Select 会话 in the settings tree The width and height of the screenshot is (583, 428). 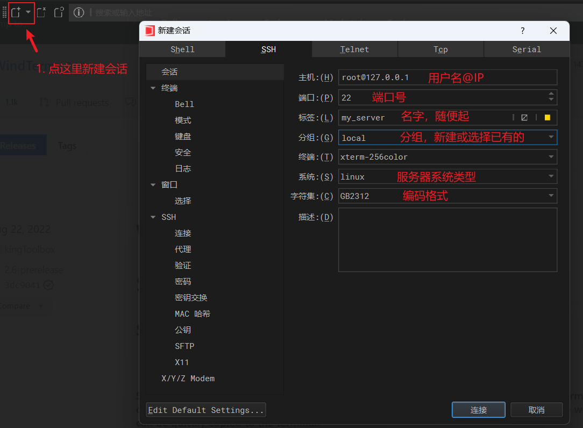tap(215, 72)
